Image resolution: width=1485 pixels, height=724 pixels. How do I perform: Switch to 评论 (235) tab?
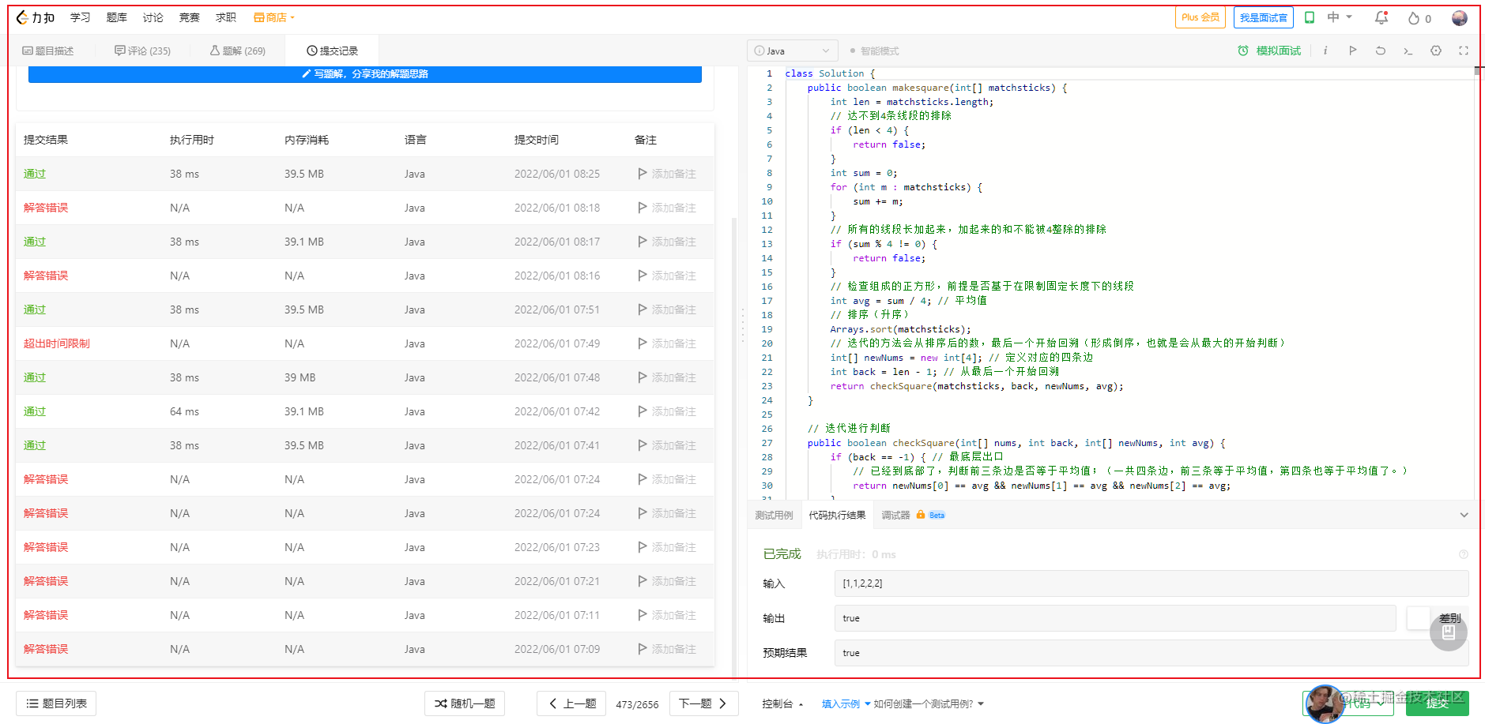pos(142,51)
